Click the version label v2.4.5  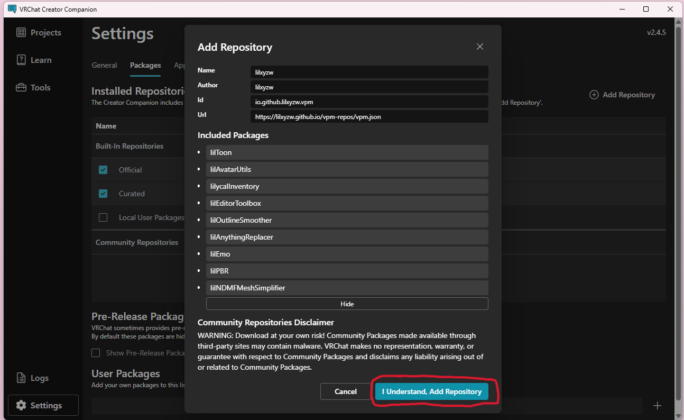pos(657,32)
